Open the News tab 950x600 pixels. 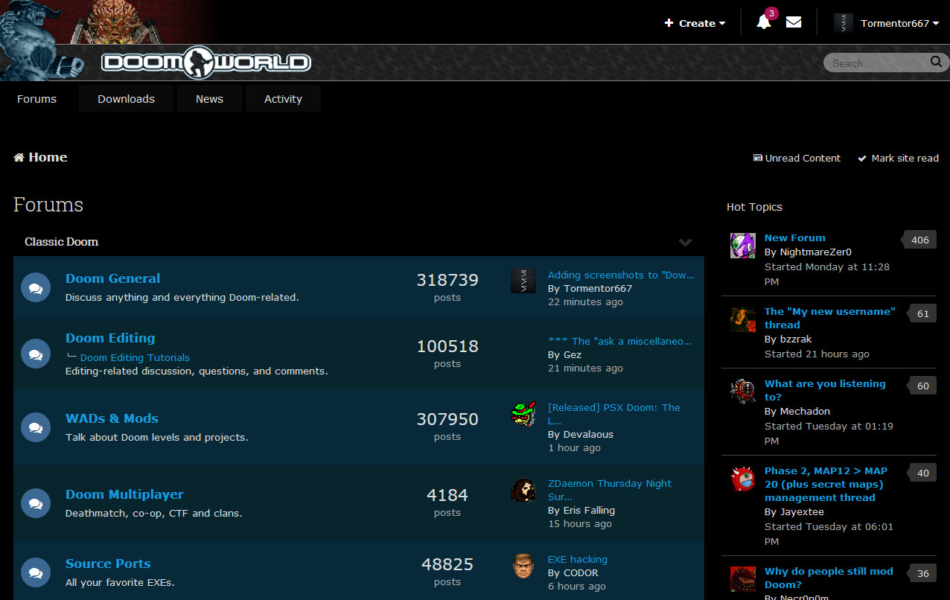tap(209, 98)
